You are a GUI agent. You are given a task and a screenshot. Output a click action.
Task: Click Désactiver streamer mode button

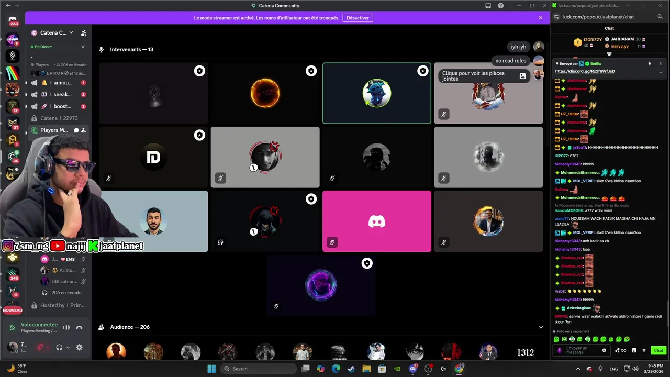click(x=358, y=18)
